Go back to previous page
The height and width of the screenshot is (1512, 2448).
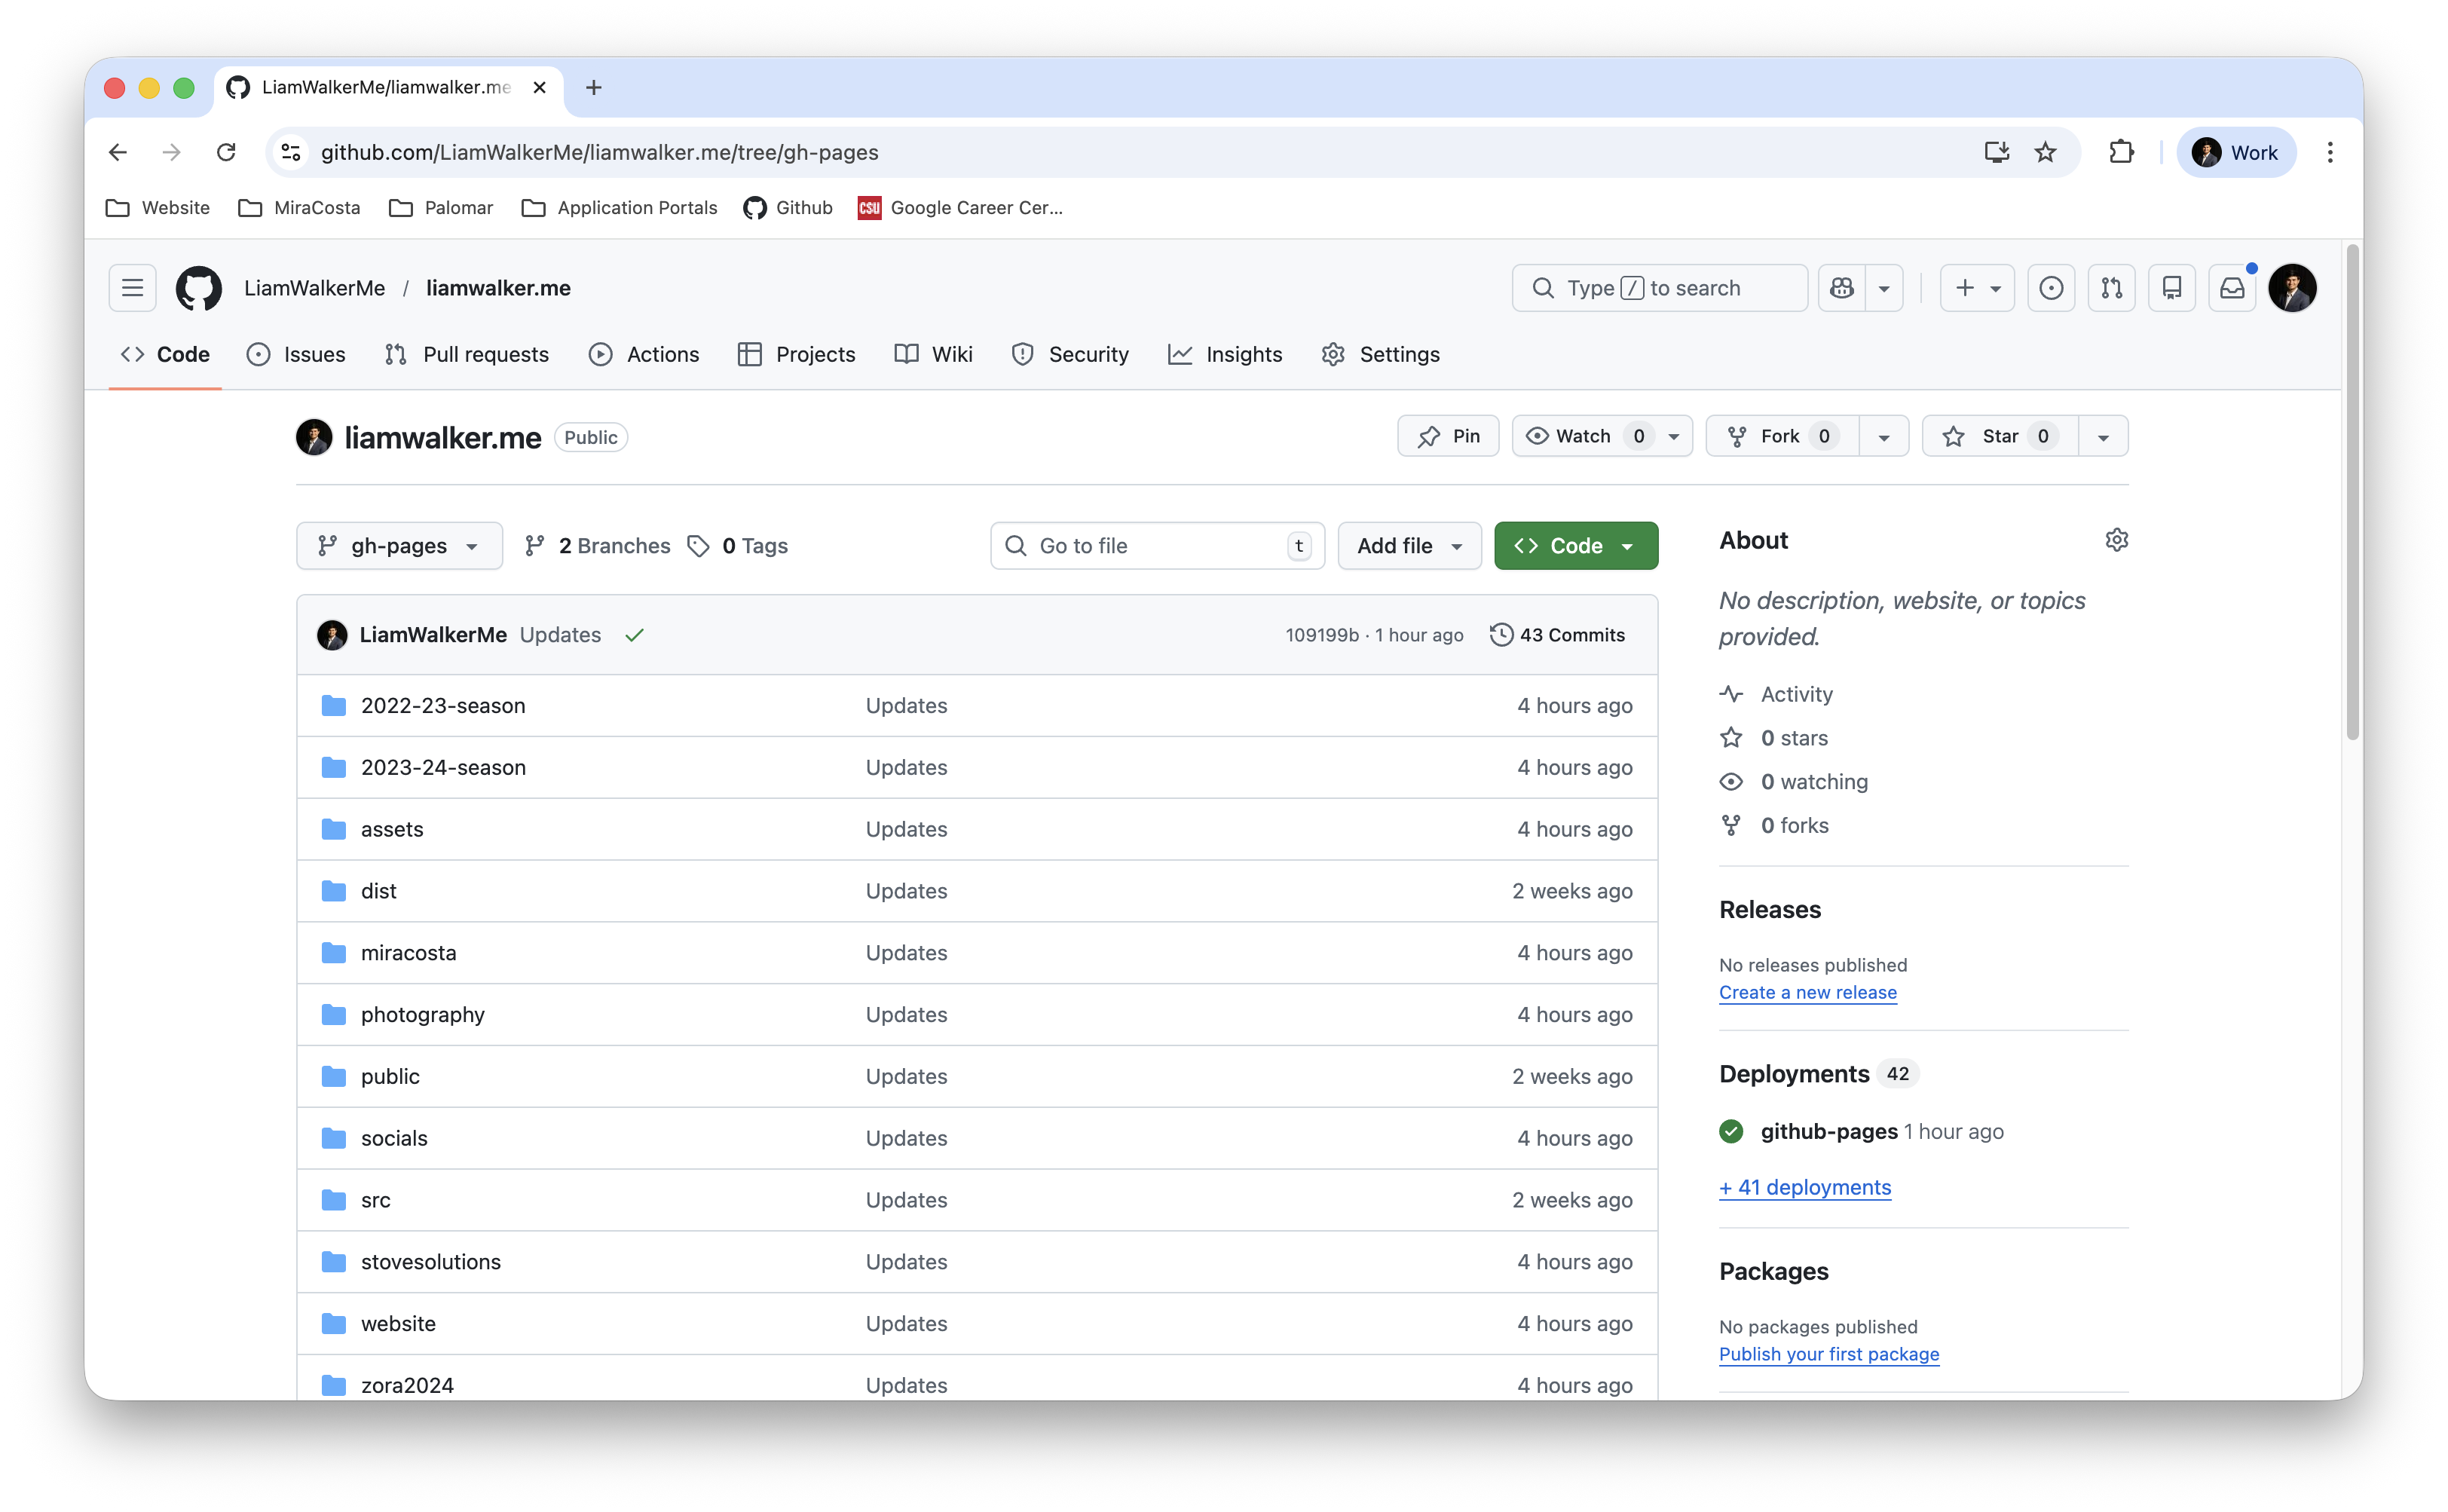tap(118, 152)
